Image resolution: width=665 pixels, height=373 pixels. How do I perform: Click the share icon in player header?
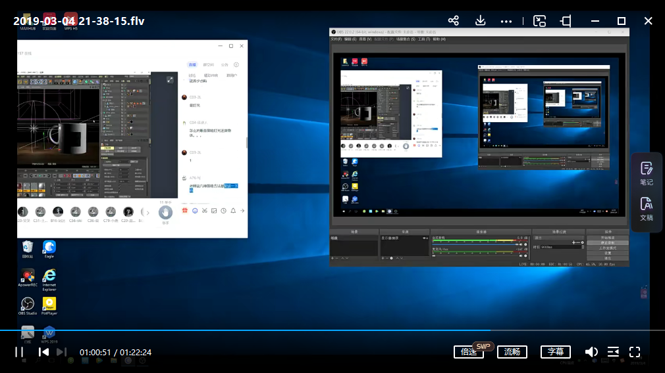pos(454,21)
